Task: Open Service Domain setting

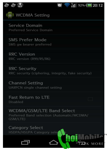Action: click(x=54, y=27)
